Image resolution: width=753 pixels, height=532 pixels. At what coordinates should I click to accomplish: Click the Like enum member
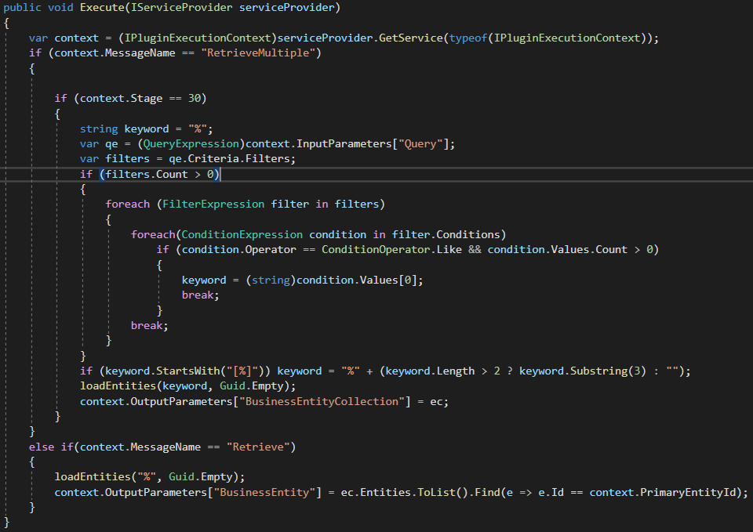(x=449, y=249)
